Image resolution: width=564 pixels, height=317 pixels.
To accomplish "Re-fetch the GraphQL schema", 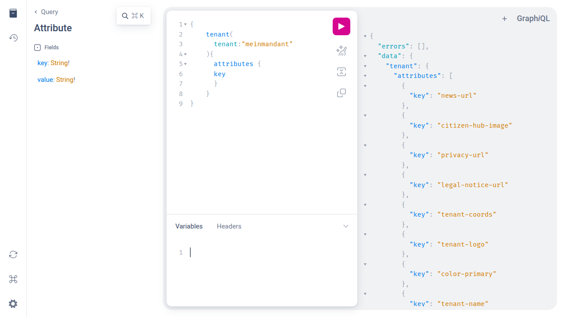I will pyautogui.click(x=13, y=254).
